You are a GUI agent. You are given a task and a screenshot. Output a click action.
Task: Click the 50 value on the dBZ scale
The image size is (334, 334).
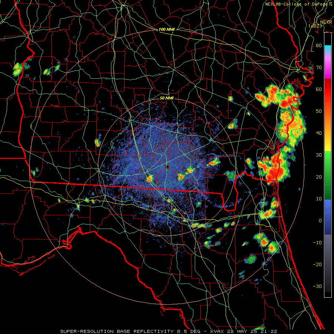click(x=319, y=111)
